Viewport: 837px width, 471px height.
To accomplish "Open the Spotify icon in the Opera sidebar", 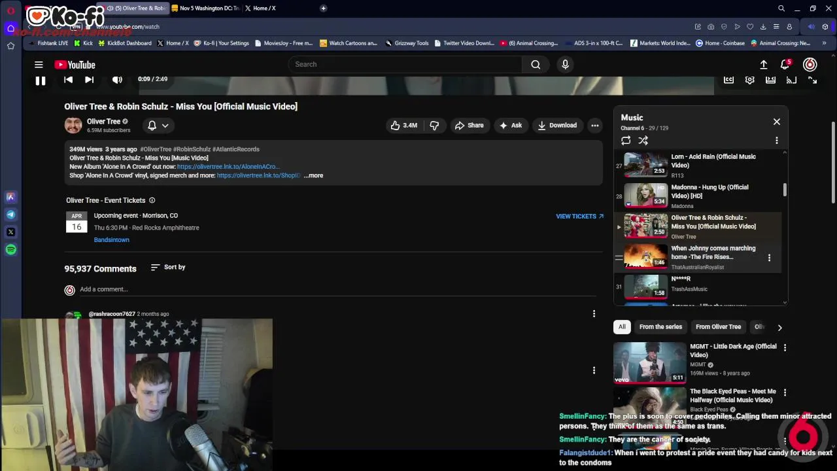I will click(11, 249).
